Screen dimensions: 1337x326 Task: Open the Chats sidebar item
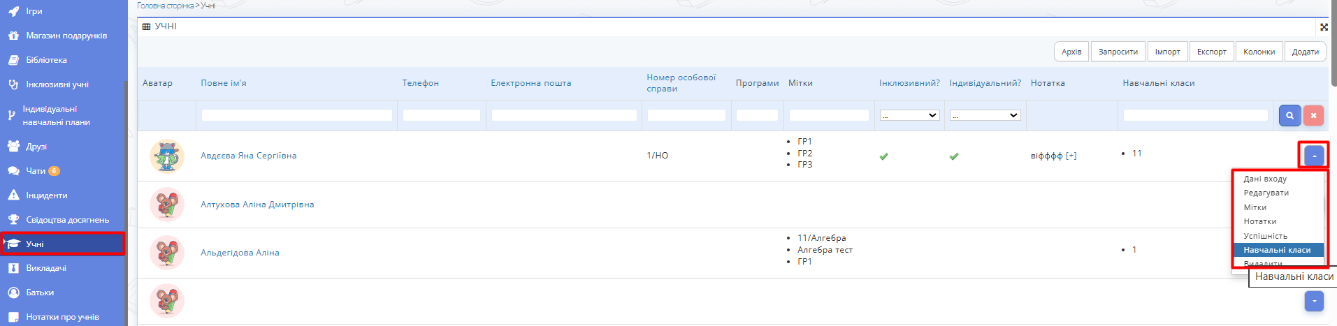[x=36, y=171]
